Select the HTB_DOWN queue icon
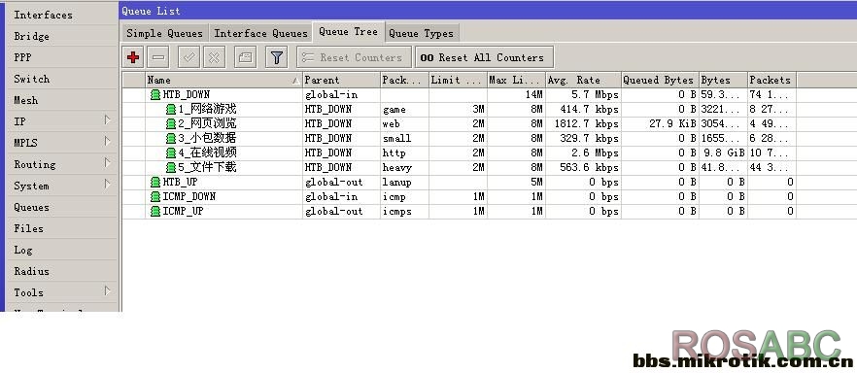Image resolution: width=857 pixels, height=373 pixels. [155, 94]
